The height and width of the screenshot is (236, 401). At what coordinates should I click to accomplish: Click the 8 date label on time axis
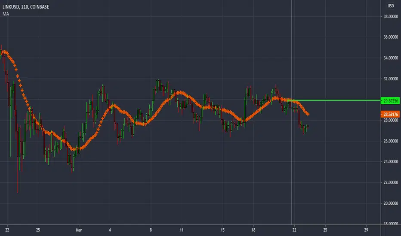(x=151, y=230)
